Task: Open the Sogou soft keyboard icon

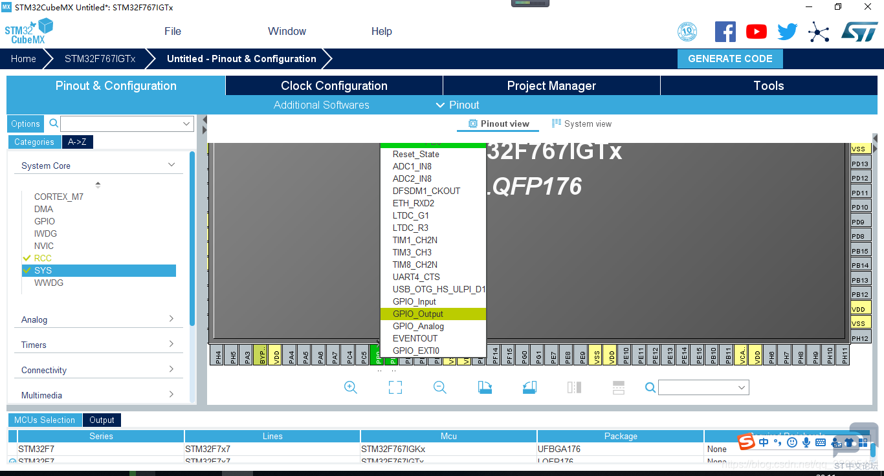Action: (821, 442)
